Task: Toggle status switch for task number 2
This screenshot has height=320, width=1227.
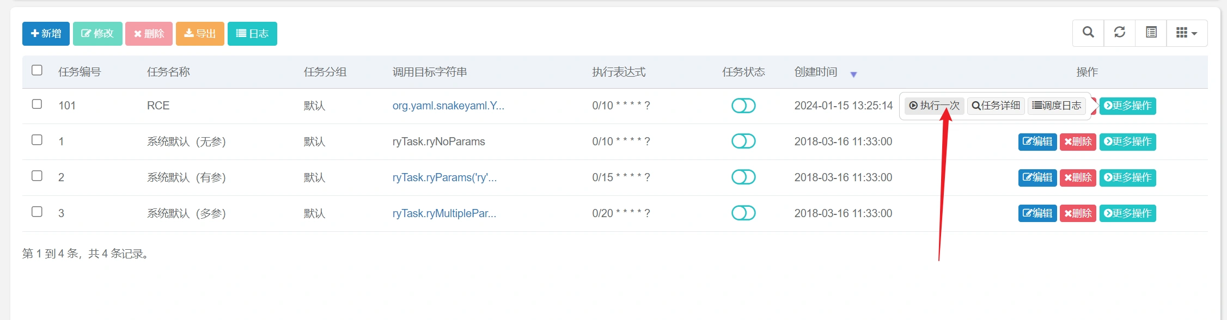Action: 743,177
